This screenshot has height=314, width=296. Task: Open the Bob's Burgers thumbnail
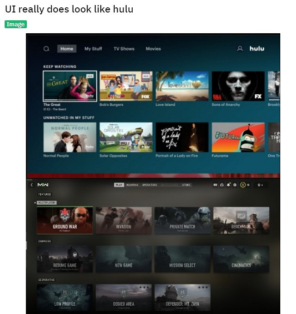point(126,86)
